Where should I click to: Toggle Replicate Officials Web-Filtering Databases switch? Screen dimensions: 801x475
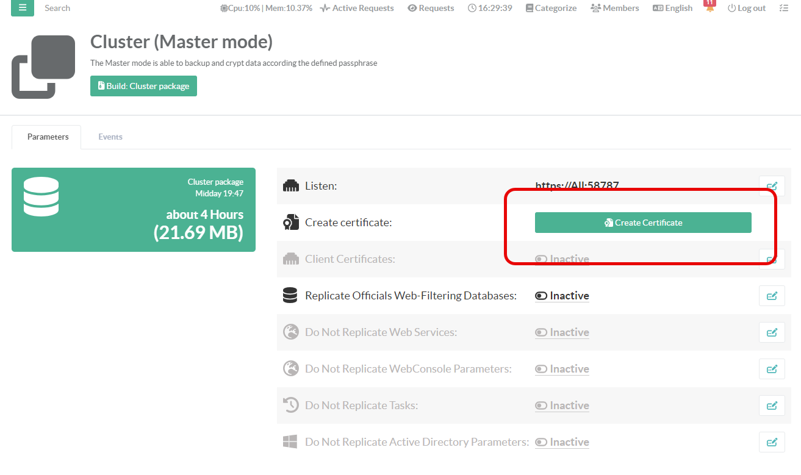541,296
